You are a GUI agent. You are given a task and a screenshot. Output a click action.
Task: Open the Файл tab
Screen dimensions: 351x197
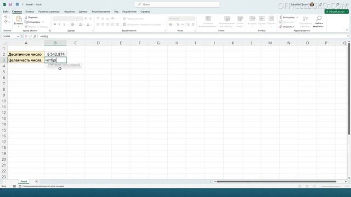pyautogui.click(x=5, y=11)
